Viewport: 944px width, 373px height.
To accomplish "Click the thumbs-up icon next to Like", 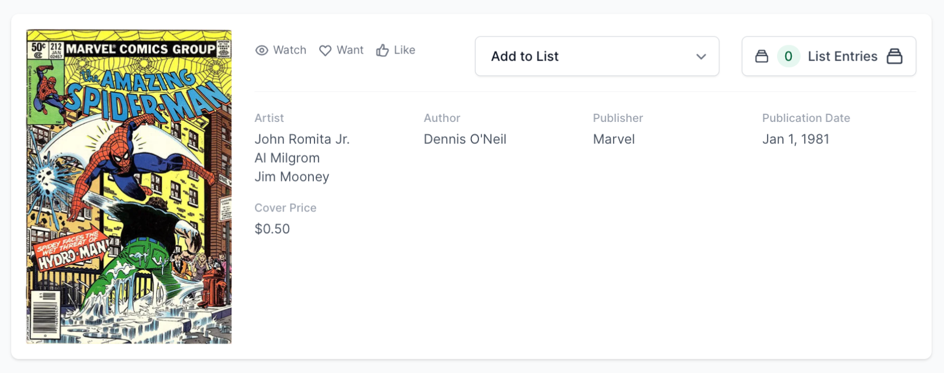I will [x=382, y=51].
